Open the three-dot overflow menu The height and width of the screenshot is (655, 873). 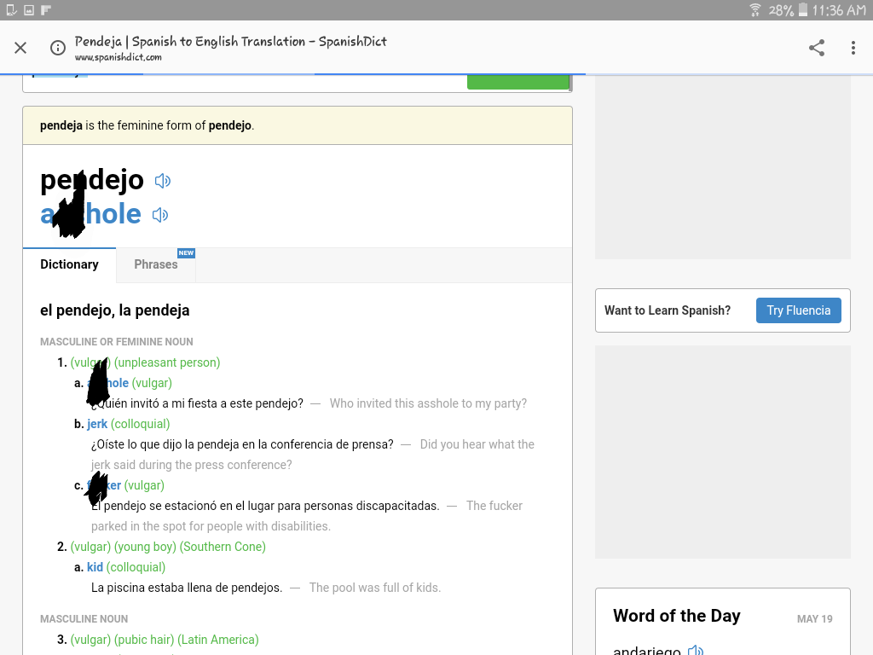853,48
